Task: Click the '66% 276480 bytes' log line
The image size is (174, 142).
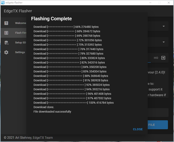Action: click(66, 27)
